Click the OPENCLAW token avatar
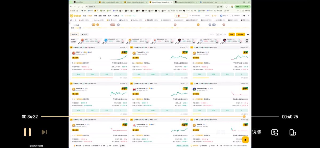Viewport: 320px width, 148px height. tap(134, 89)
